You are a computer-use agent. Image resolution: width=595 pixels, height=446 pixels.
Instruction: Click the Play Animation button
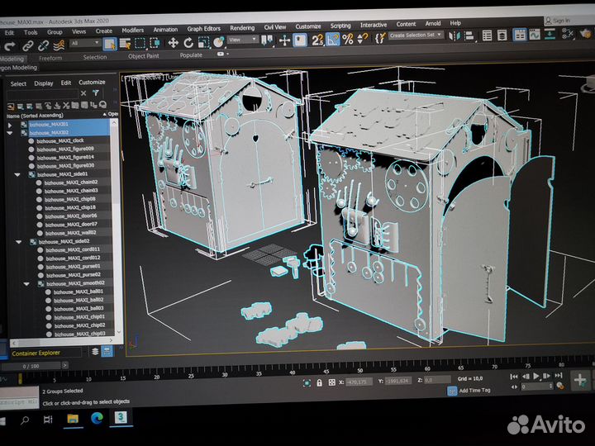pos(537,377)
